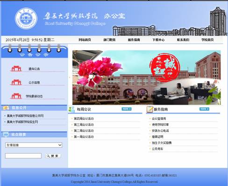The width and height of the screenshot is (228, 186).
Task: Open 集美大学诚毅学院信息公开网 link
Action: pyautogui.click(x=25, y=116)
